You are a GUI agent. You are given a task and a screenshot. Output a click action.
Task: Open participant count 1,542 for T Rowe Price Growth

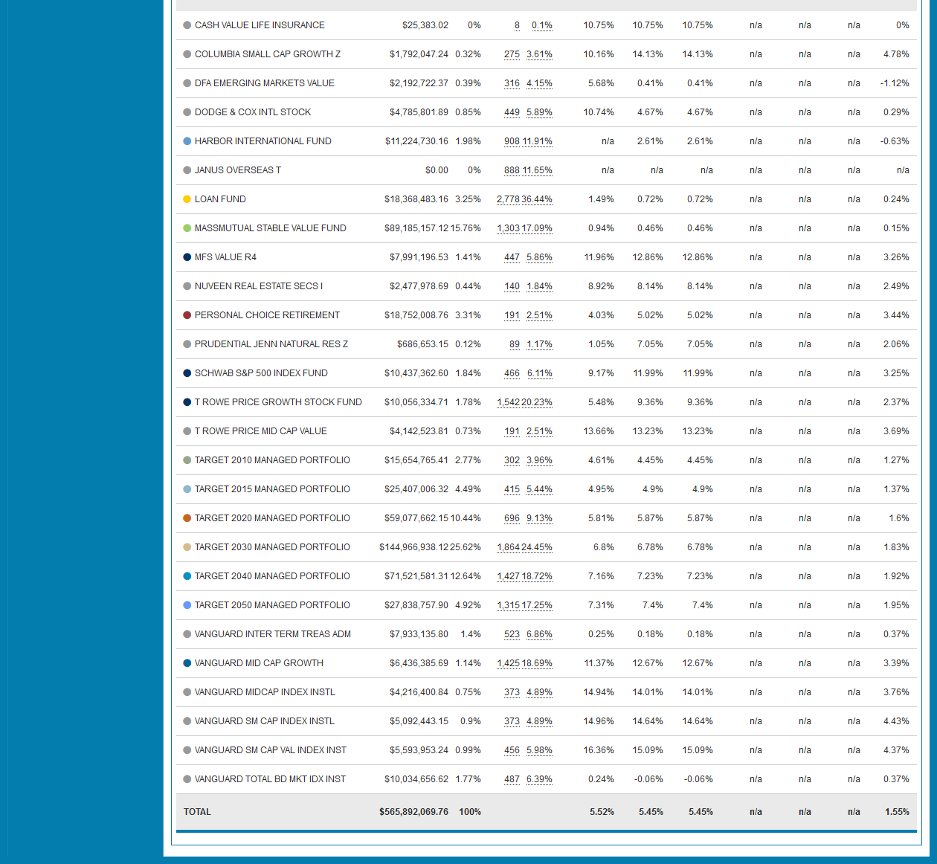(508, 402)
